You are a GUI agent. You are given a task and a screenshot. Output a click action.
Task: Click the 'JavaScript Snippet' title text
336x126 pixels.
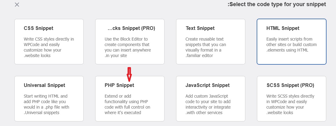pos(208,85)
